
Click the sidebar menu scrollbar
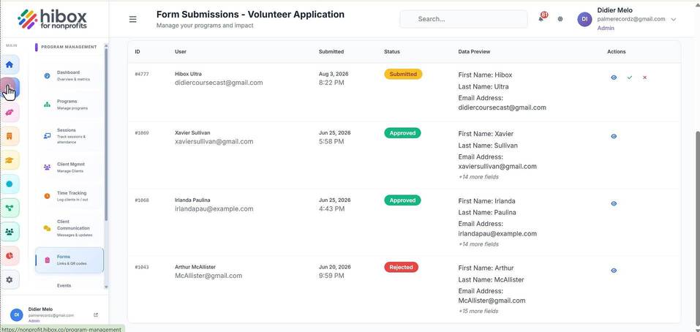106,134
